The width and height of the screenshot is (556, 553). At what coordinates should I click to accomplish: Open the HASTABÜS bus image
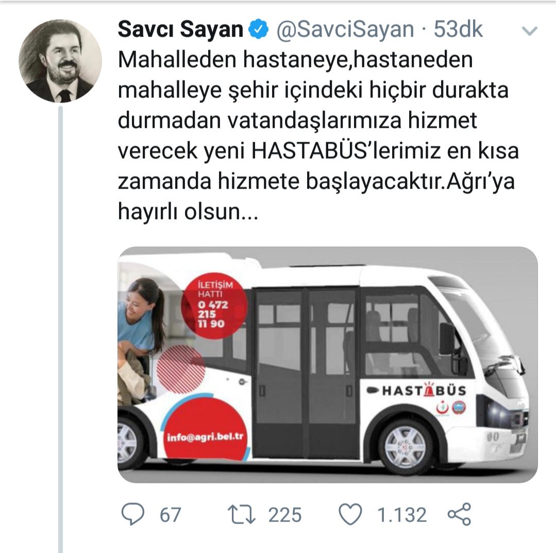[328, 365]
